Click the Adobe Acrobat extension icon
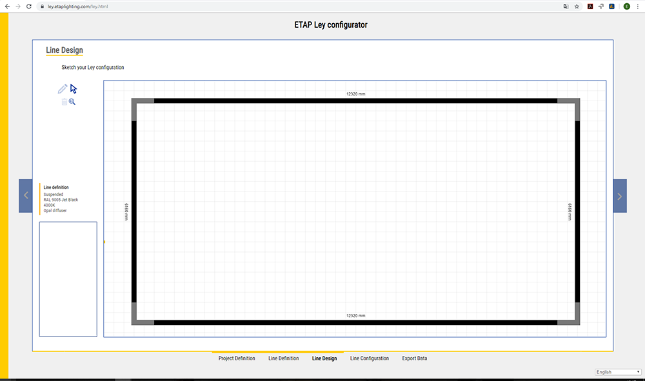Screen dimensions: 645x381 590,6
